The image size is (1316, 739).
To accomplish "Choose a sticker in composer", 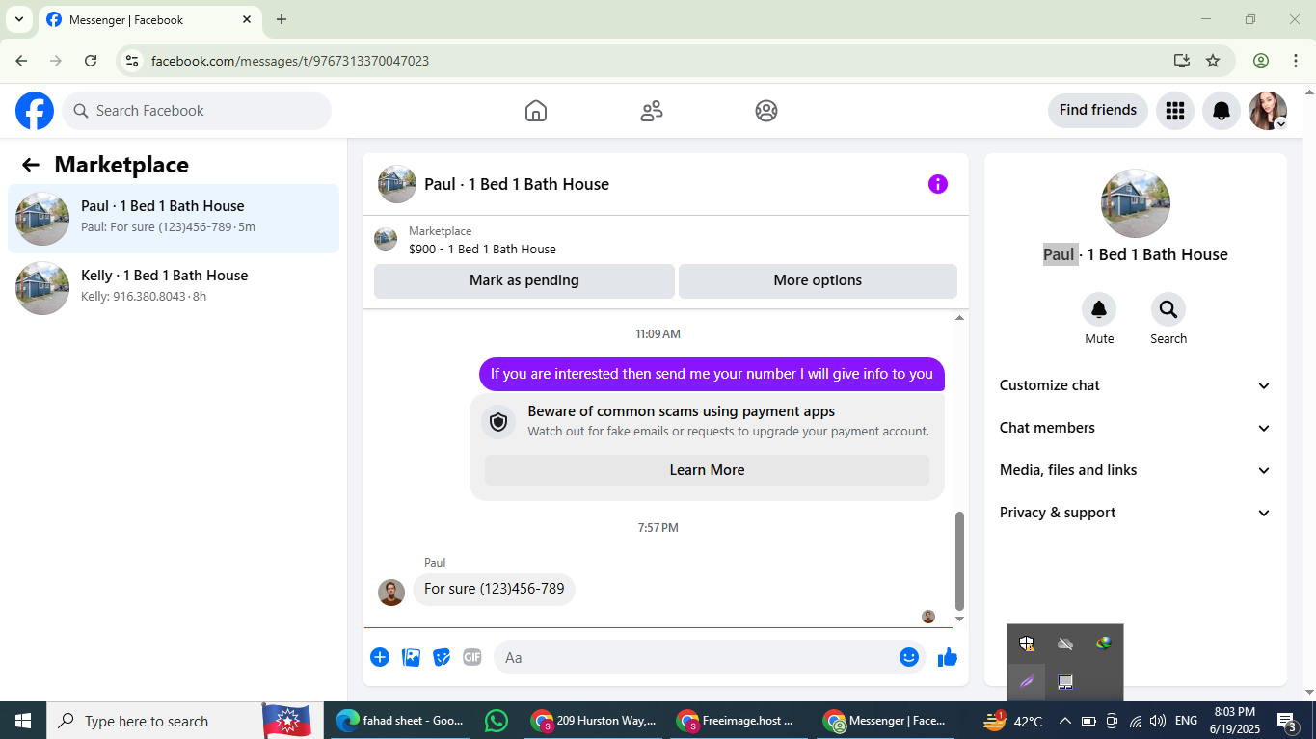I will [x=442, y=657].
